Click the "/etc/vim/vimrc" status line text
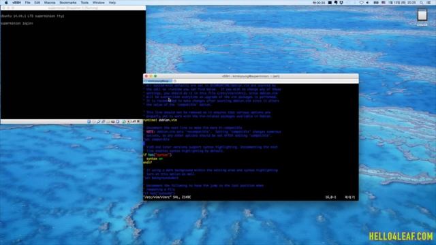 (157, 197)
